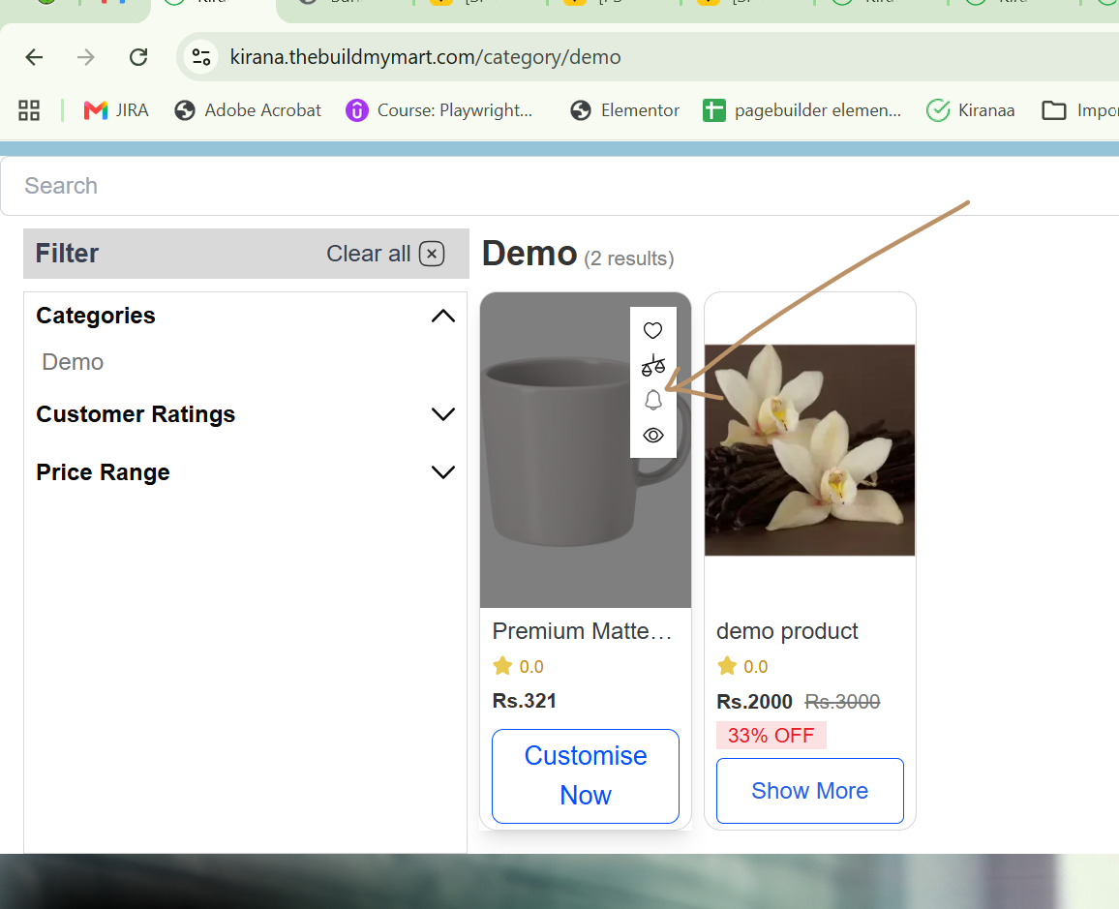This screenshot has width=1119, height=909.
Task: Select the Demo category filter
Action: [x=73, y=362]
